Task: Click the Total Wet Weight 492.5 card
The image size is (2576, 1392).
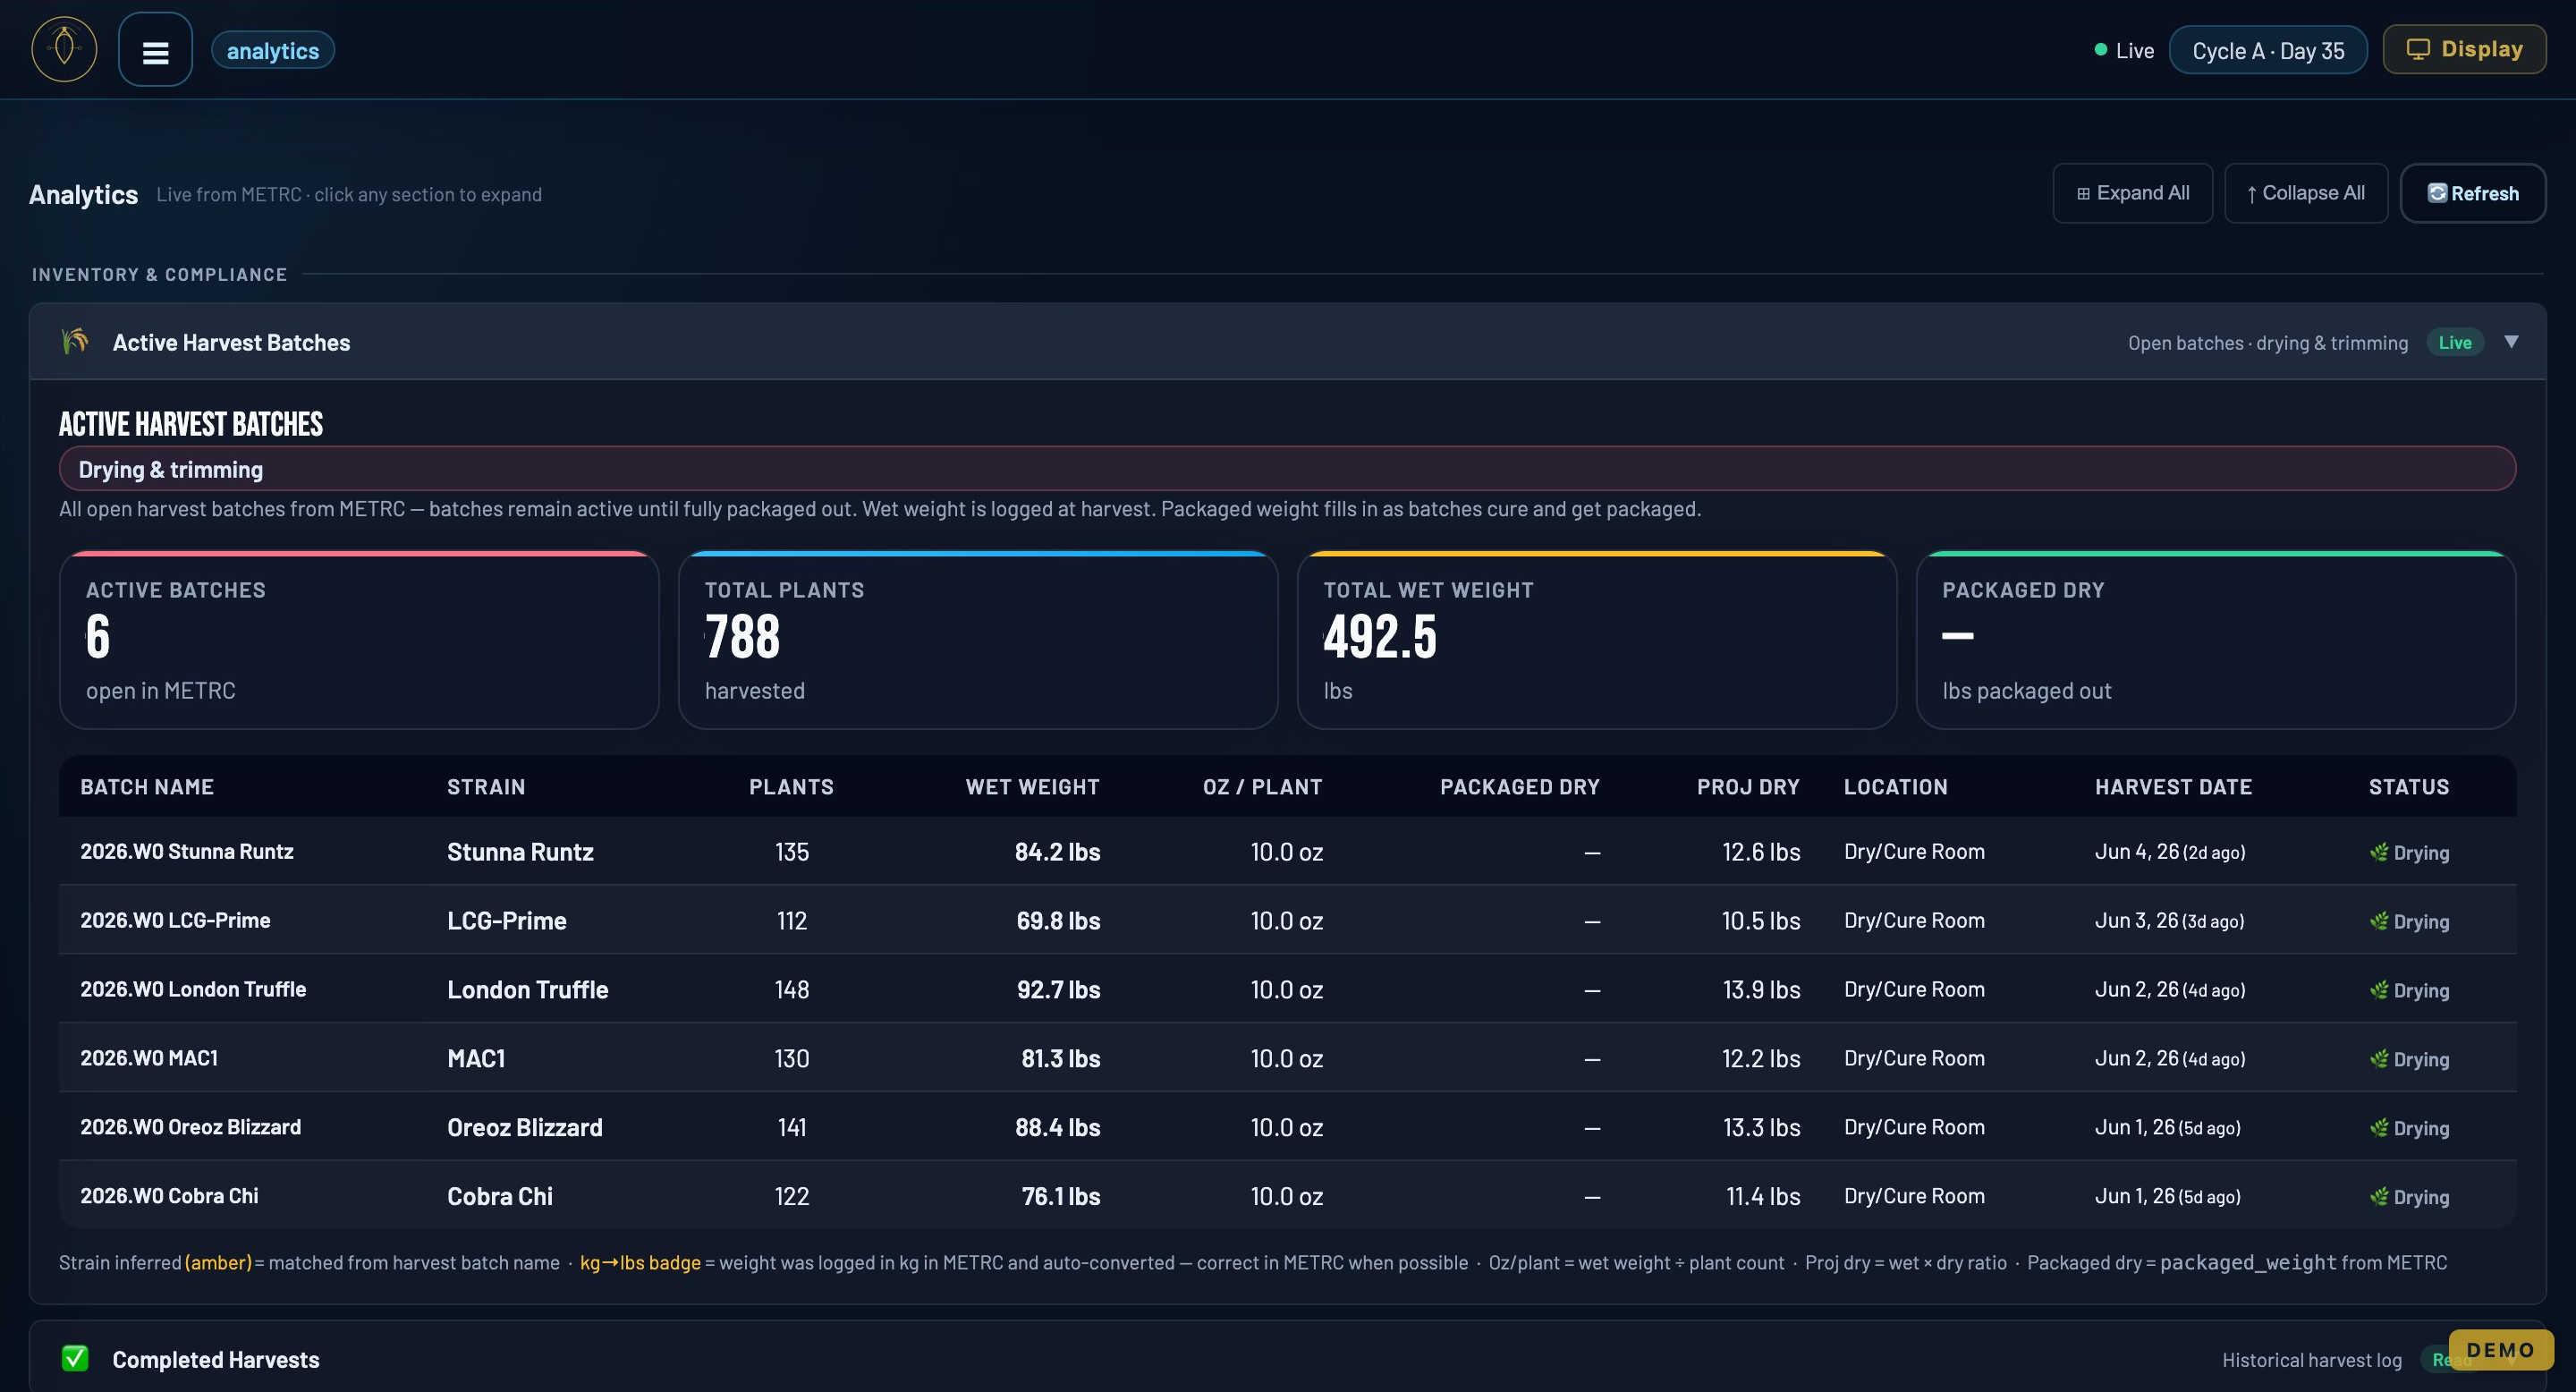Action: coord(1596,640)
